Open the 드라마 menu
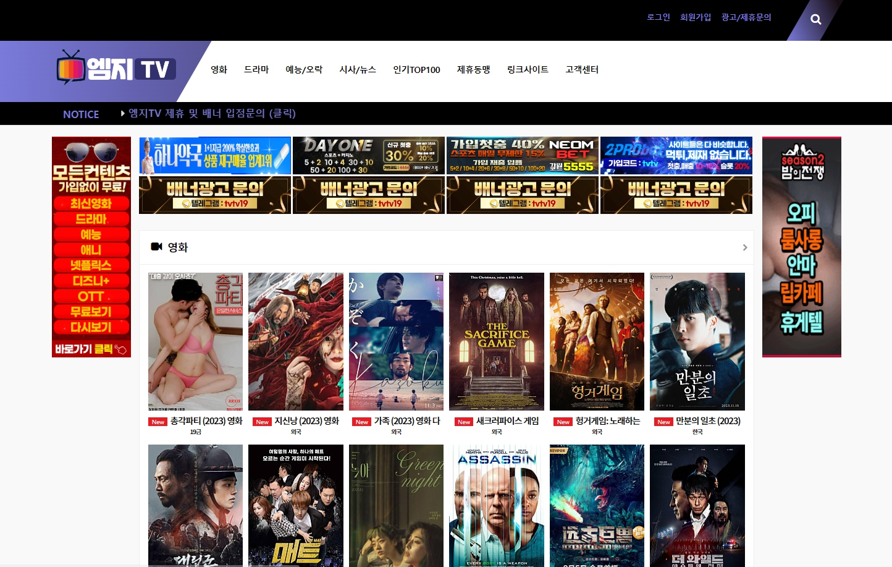Image resolution: width=892 pixels, height=567 pixels. pyautogui.click(x=256, y=70)
